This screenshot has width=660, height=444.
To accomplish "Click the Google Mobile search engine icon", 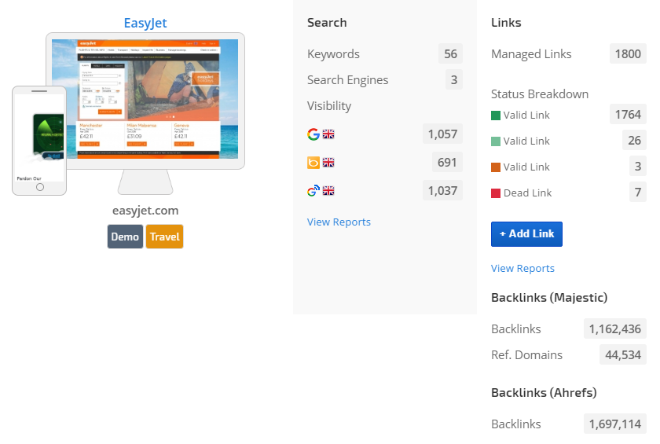I will click(313, 190).
